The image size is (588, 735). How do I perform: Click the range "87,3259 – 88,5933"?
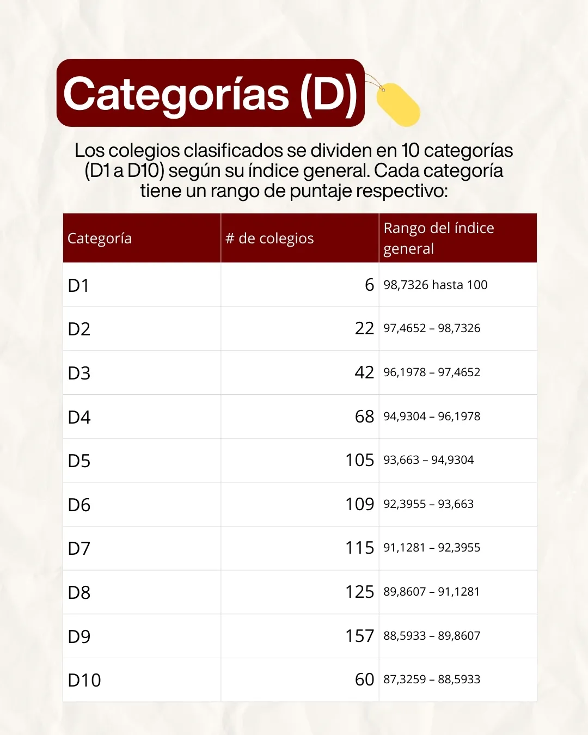[x=432, y=679]
